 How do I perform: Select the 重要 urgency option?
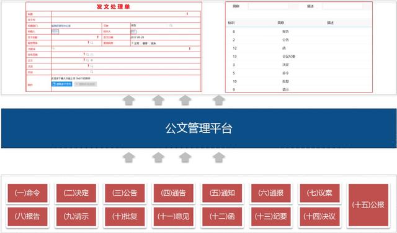click(x=141, y=43)
